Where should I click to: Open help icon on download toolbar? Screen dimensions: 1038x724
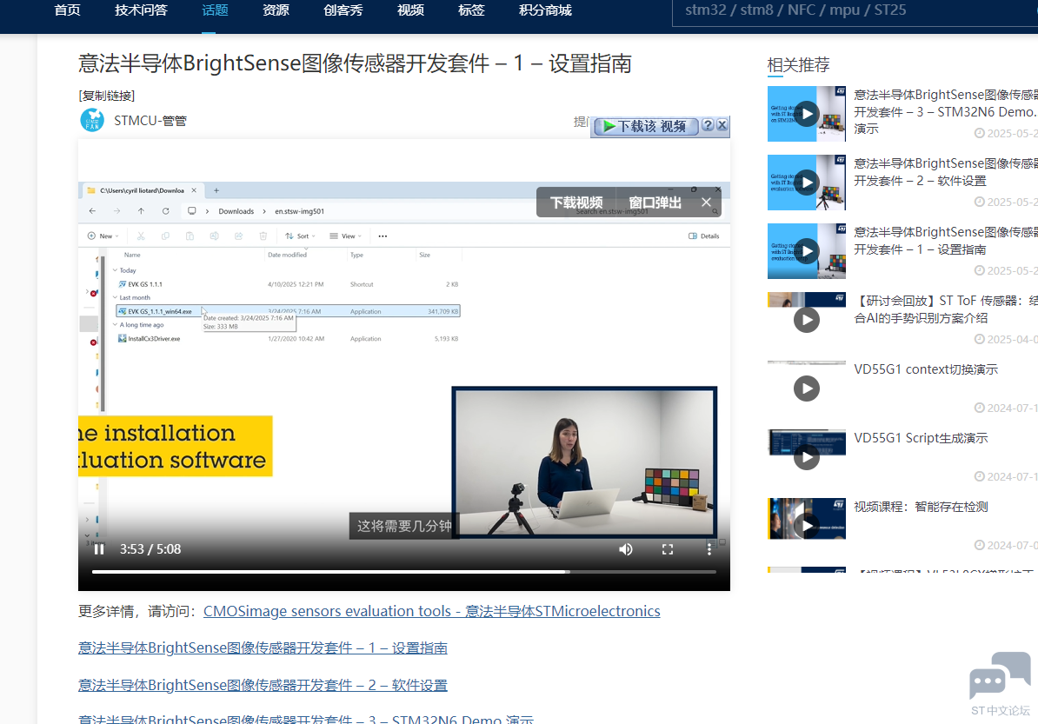[708, 125]
